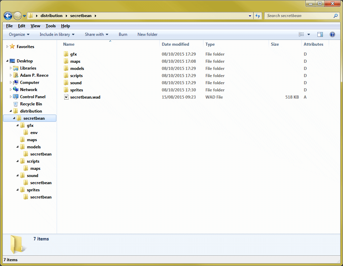Click the search magnifier icon
This screenshot has width=343, height=266.
click(335, 16)
